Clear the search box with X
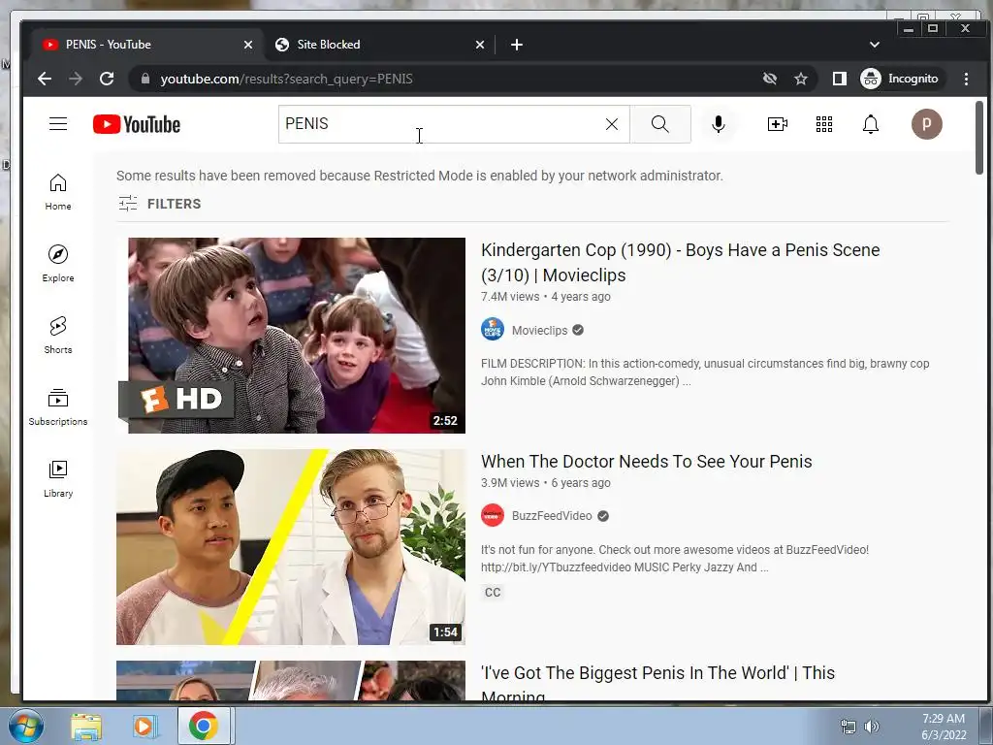The height and width of the screenshot is (745, 993). pos(612,124)
